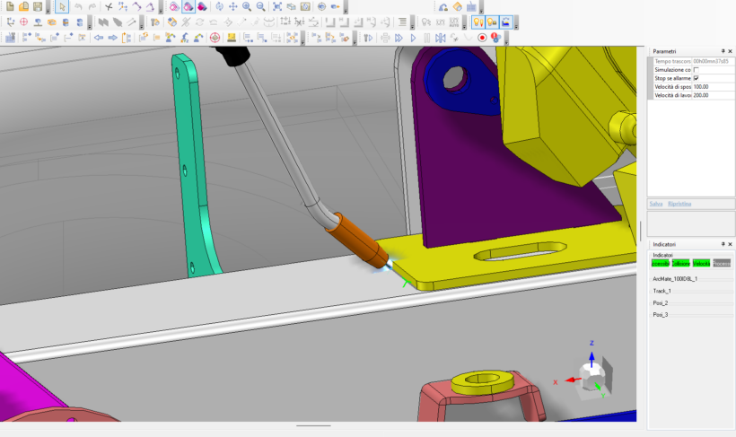The image size is (736, 437).
Task: Pause the simulation playback
Action: 425,38
